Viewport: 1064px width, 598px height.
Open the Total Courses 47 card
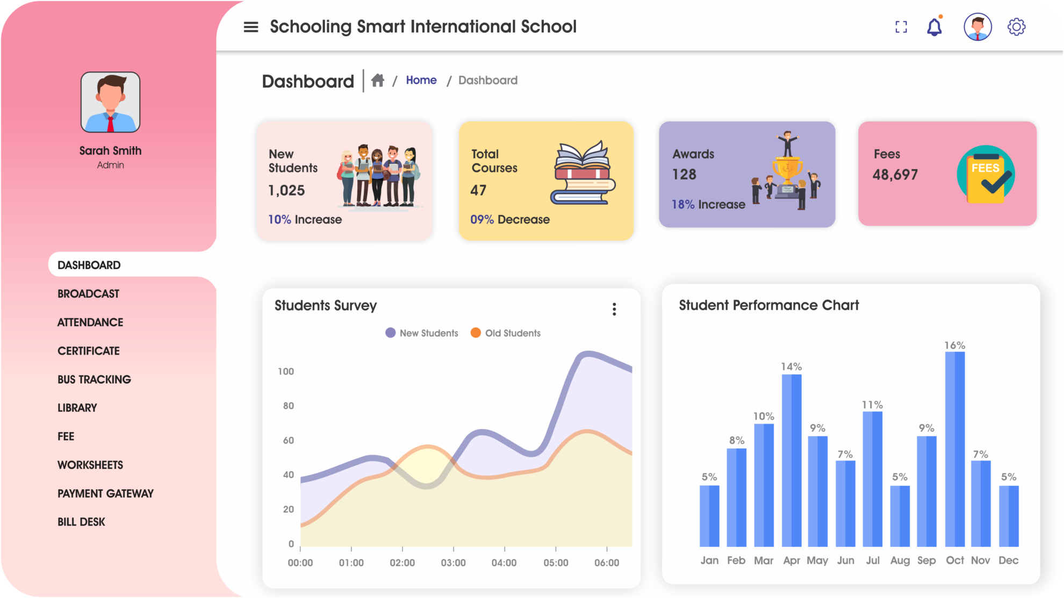click(x=546, y=181)
